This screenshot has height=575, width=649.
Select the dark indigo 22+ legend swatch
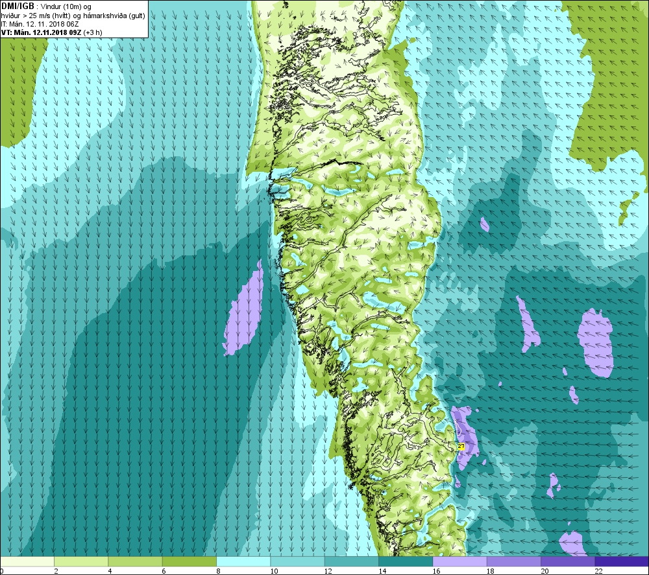(622, 561)
